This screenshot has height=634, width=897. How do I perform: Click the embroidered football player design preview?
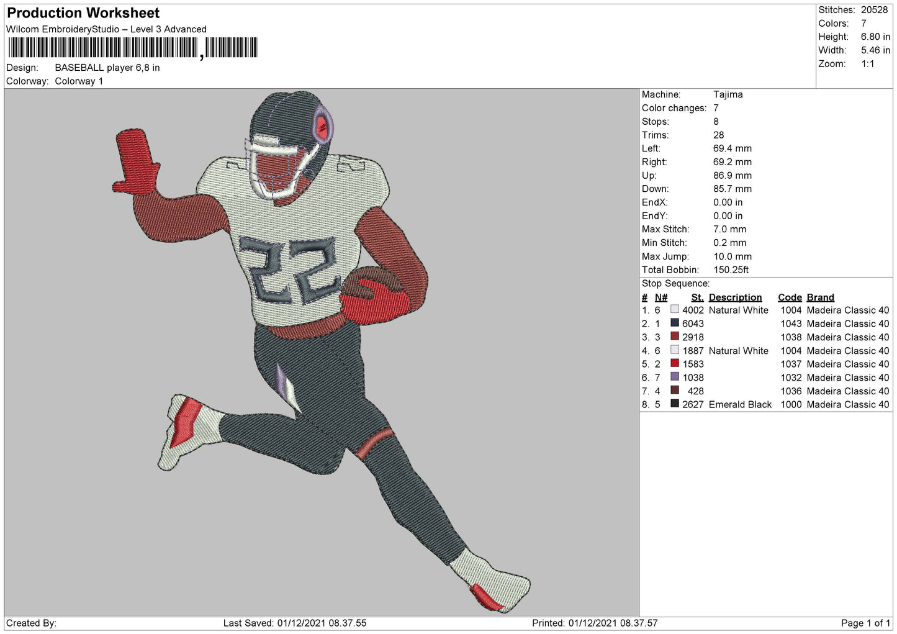[x=323, y=351]
